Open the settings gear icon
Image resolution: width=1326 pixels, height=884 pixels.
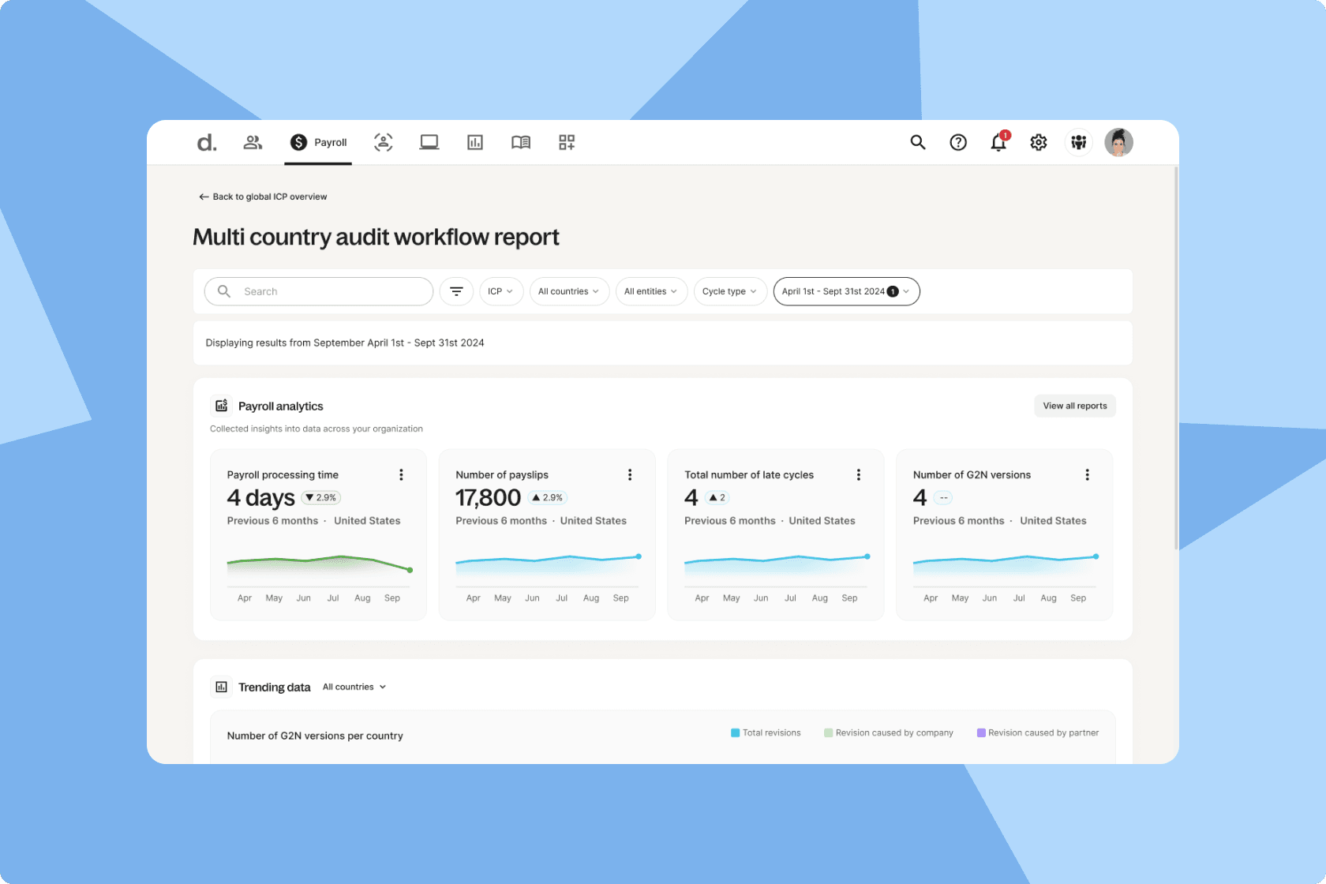coord(1039,142)
